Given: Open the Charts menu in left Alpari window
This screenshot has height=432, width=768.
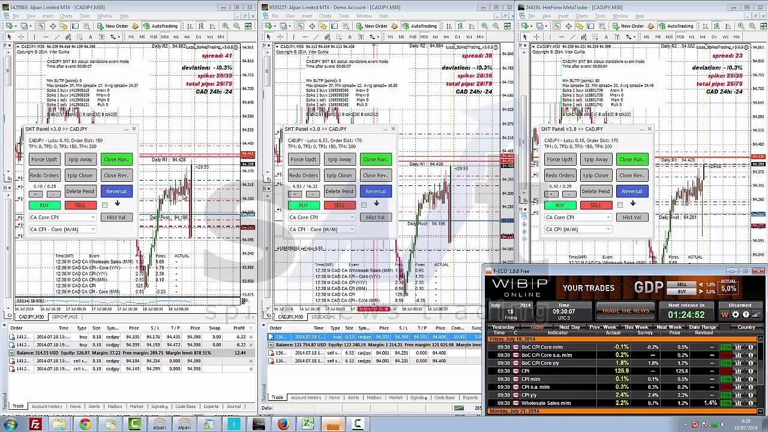Looking at the screenshot, I should (65, 16).
